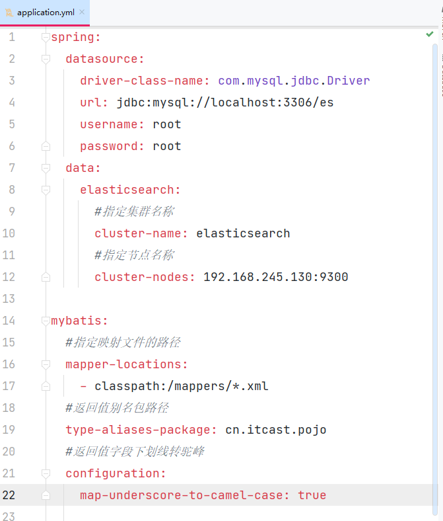Open the green checkmark inspection indicator
This screenshot has height=521, width=443.
[x=430, y=34]
